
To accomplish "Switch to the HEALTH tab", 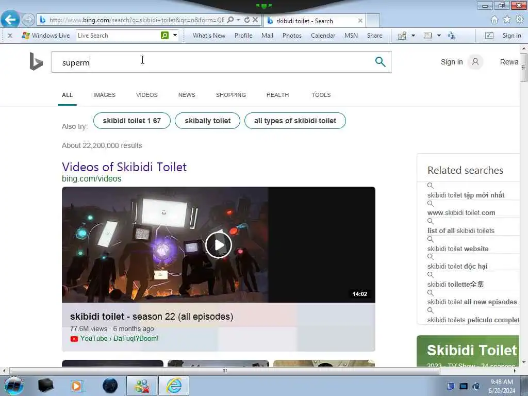I will [x=277, y=95].
